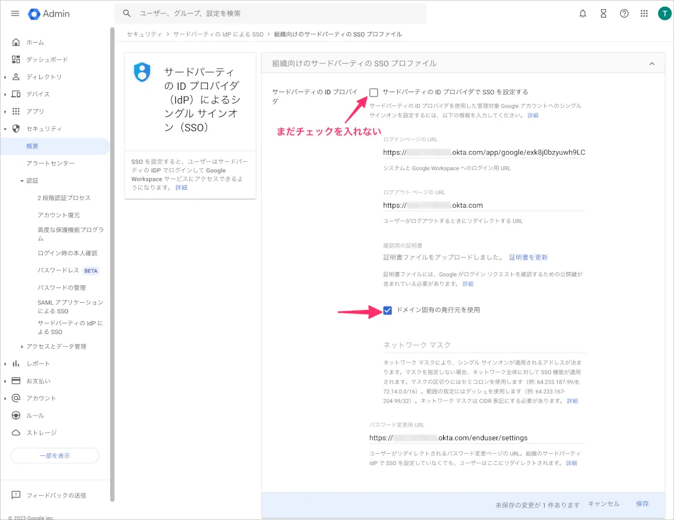The width and height of the screenshot is (674, 520).
Task: Click 証明書を更新 link
Action: pos(529,257)
